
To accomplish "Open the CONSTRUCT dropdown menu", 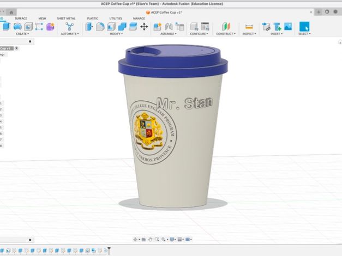I will (226, 34).
